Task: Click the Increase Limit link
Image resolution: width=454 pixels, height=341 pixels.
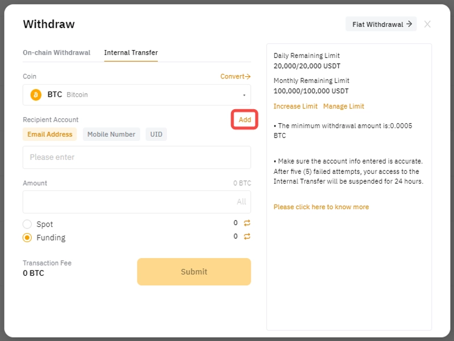Action: (296, 106)
